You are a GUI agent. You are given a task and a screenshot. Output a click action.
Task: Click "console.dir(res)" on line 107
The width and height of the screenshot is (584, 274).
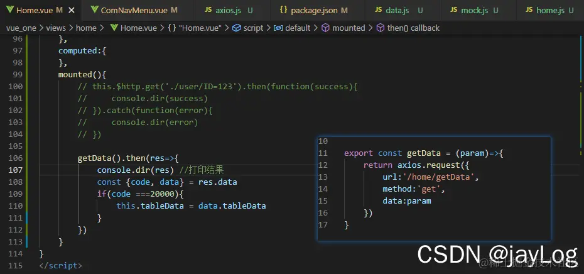[x=136, y=170]
